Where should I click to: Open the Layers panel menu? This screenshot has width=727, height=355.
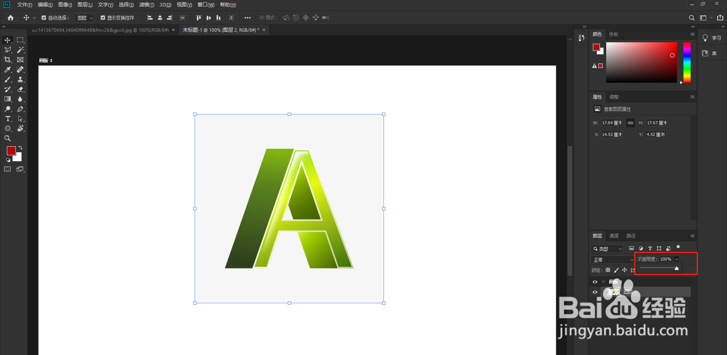(x=693, y=236)
